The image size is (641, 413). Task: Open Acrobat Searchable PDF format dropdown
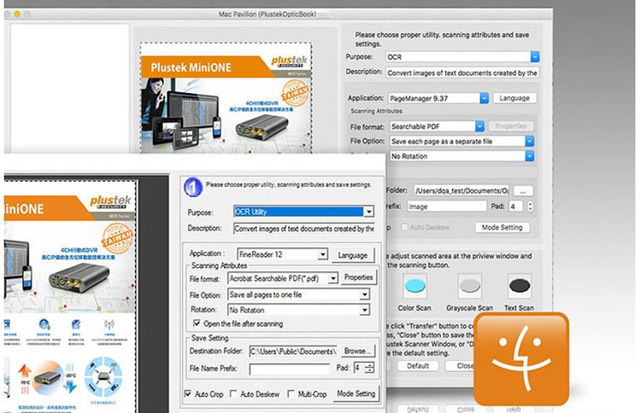333,278
